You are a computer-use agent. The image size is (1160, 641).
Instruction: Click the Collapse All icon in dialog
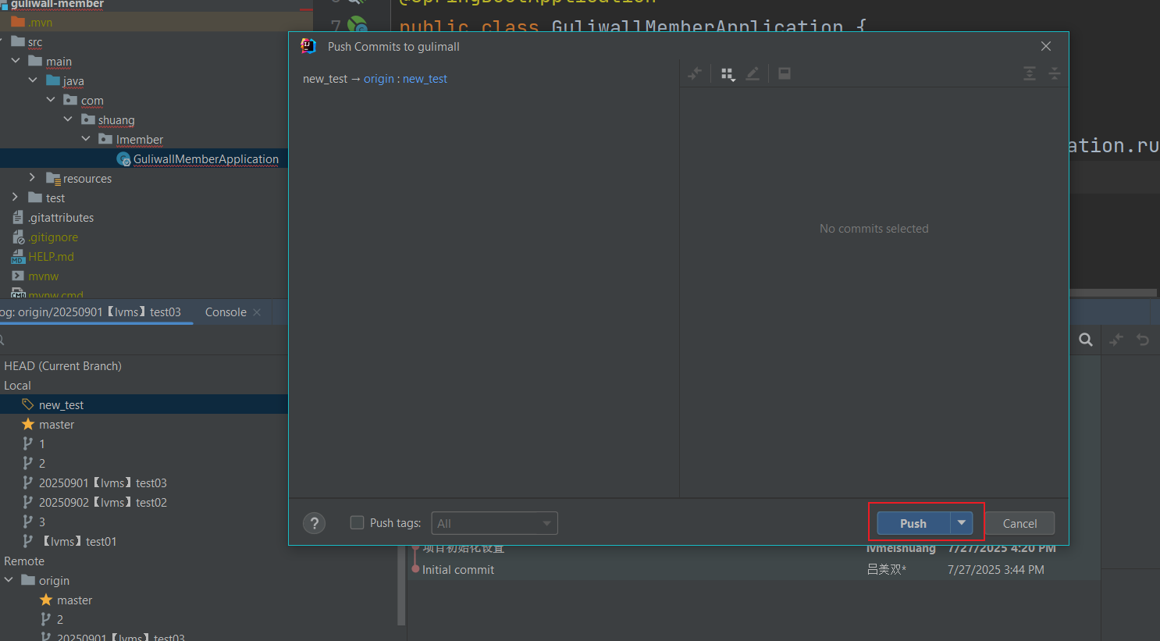click(1055, 73)
